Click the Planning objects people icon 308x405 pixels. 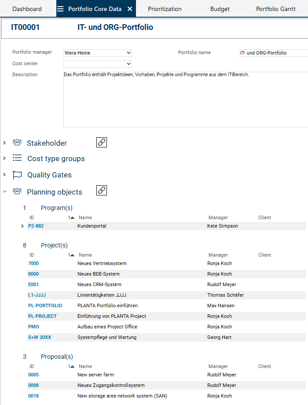point(17,191)
